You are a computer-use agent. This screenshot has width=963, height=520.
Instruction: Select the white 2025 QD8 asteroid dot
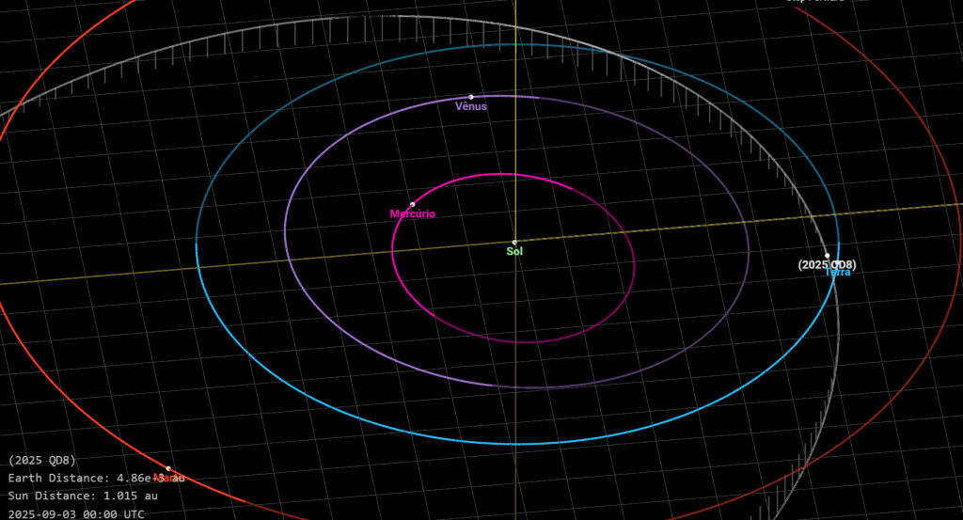tap(828, 256)
